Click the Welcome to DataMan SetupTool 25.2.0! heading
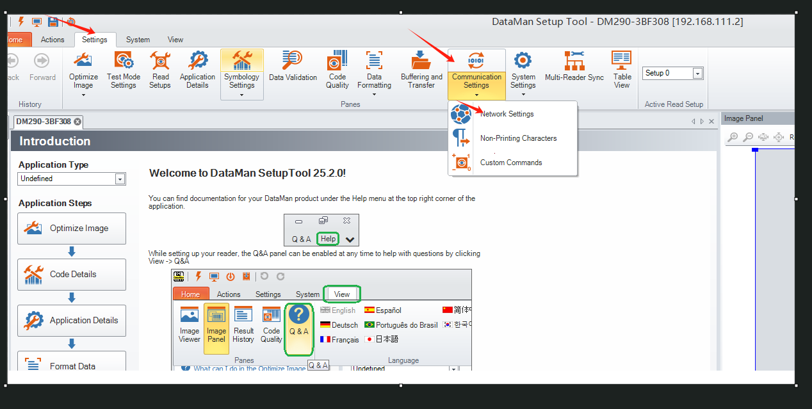 (x=248, y=173)
